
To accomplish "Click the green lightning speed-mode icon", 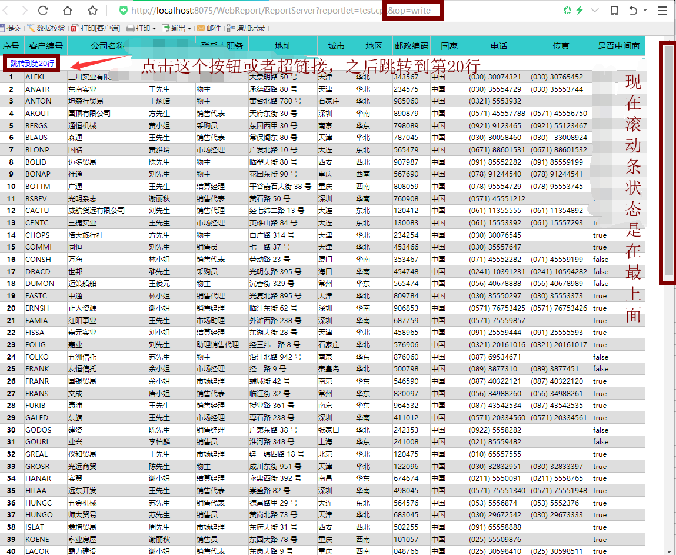I will (x=580, y=11).
